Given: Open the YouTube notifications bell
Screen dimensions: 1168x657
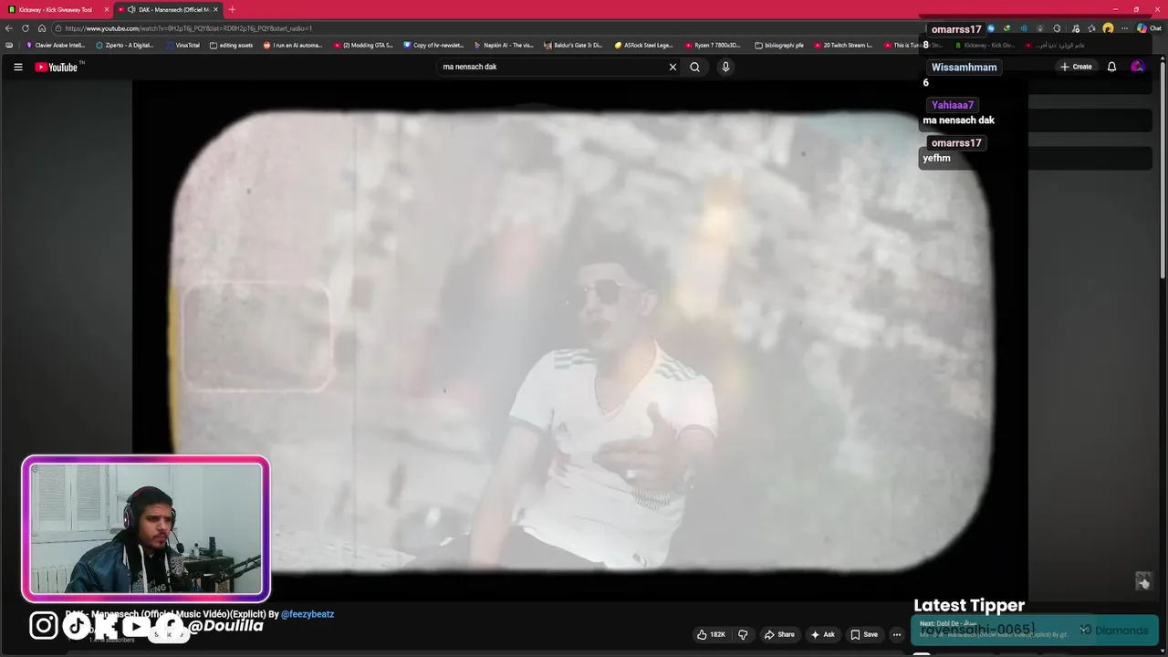Looking at the screenshot, I should (x=1111, y=67).
